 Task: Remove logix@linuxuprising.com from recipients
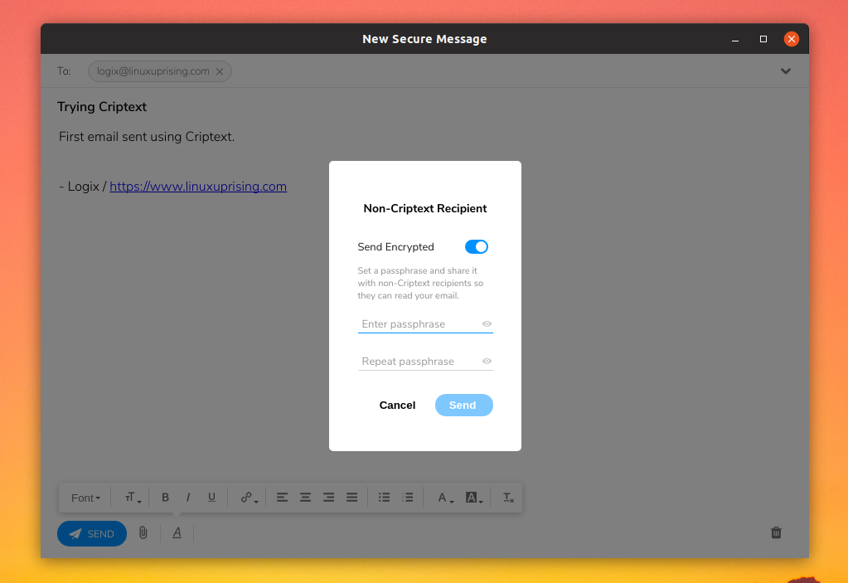[219, 71]
